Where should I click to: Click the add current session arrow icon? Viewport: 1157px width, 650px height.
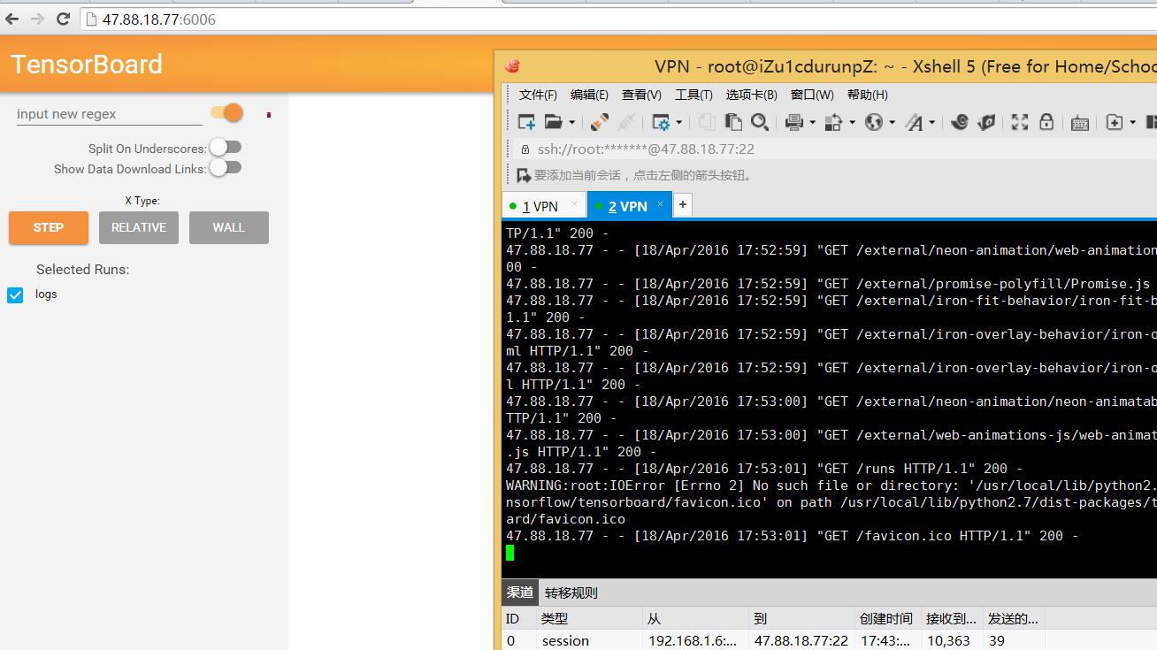pos(524,175)
